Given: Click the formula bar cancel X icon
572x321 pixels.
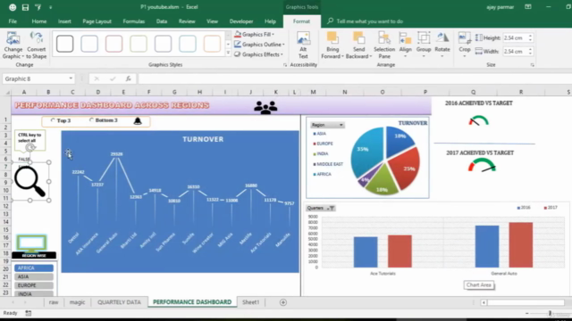Looking at the screenshot, I should tap(97, 78).
